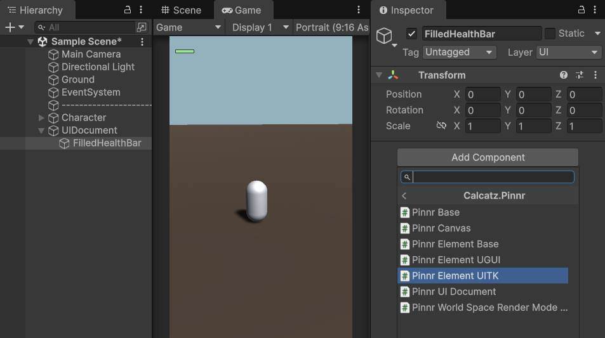Open the Tag dropdown showing Untagged

(x=459, y=52)
